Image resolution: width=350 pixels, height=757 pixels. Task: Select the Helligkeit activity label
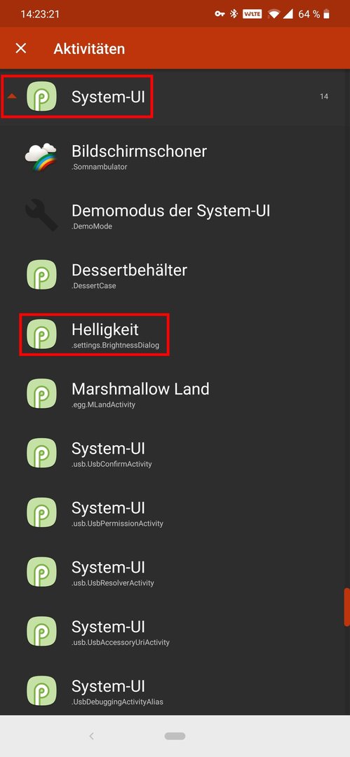click(105, 329)
